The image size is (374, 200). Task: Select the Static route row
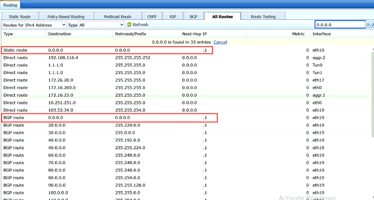pyautogui.click(x=186, y=50)
